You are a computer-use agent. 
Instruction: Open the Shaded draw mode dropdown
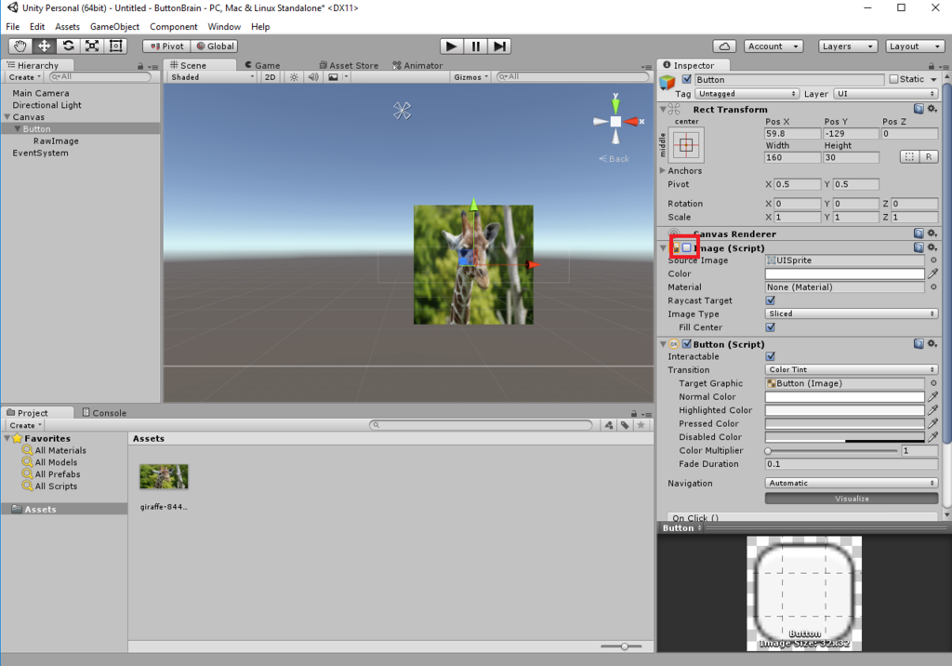[x=213, y=77]
